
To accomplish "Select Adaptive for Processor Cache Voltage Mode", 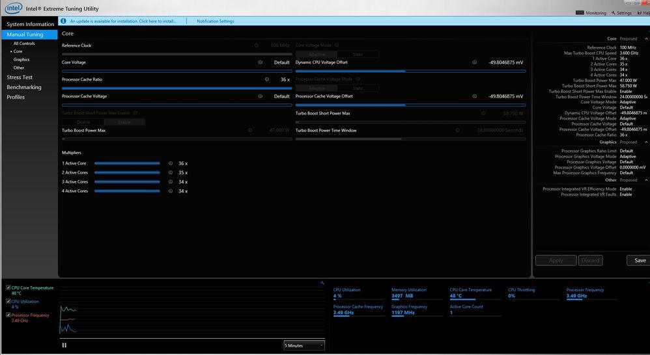I will click(x=317, y=88).
